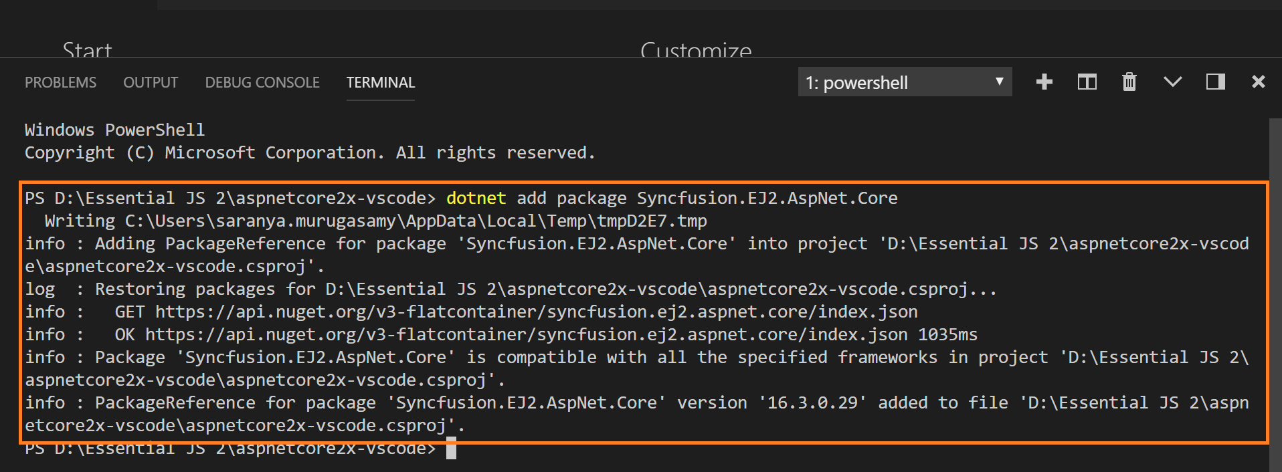This screenshot has height=472, width=1282.
Task: Click the 'dotnet' command word
Action: [x=476, y=198]
